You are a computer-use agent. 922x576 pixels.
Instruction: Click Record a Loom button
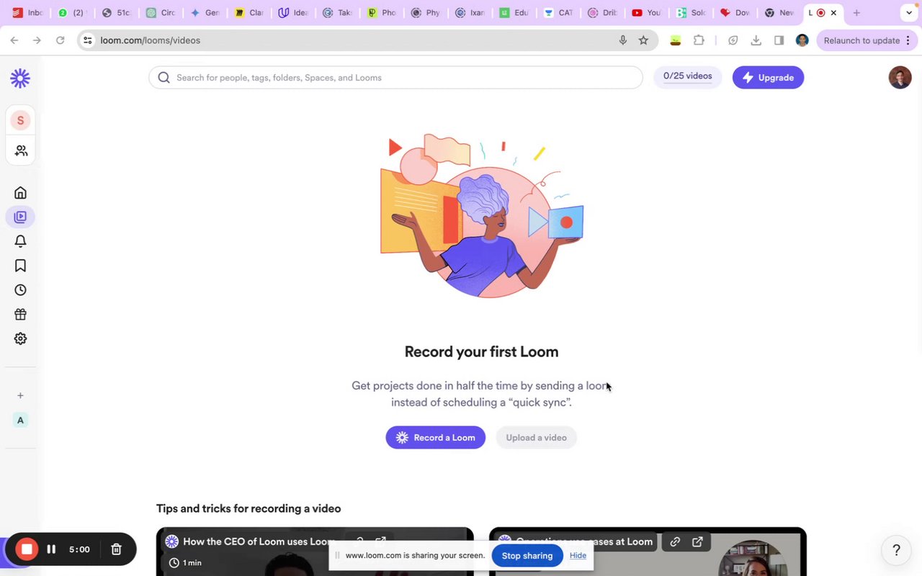[x=435, y=438]
